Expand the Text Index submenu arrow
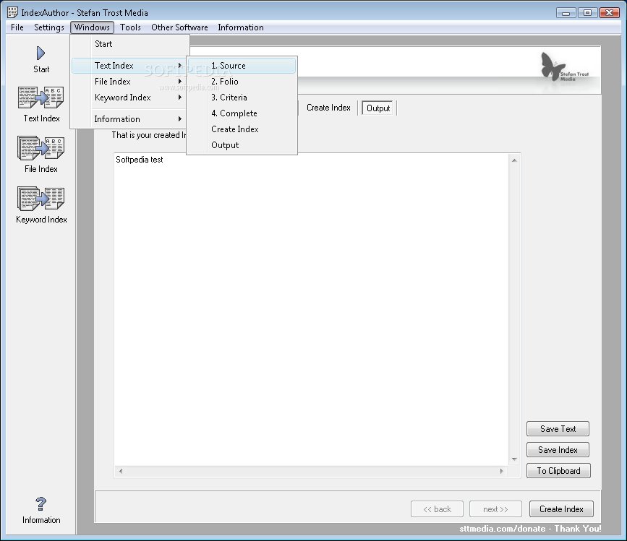The height and width of the screenshot is (541, 627). click(x=180, y=66)
